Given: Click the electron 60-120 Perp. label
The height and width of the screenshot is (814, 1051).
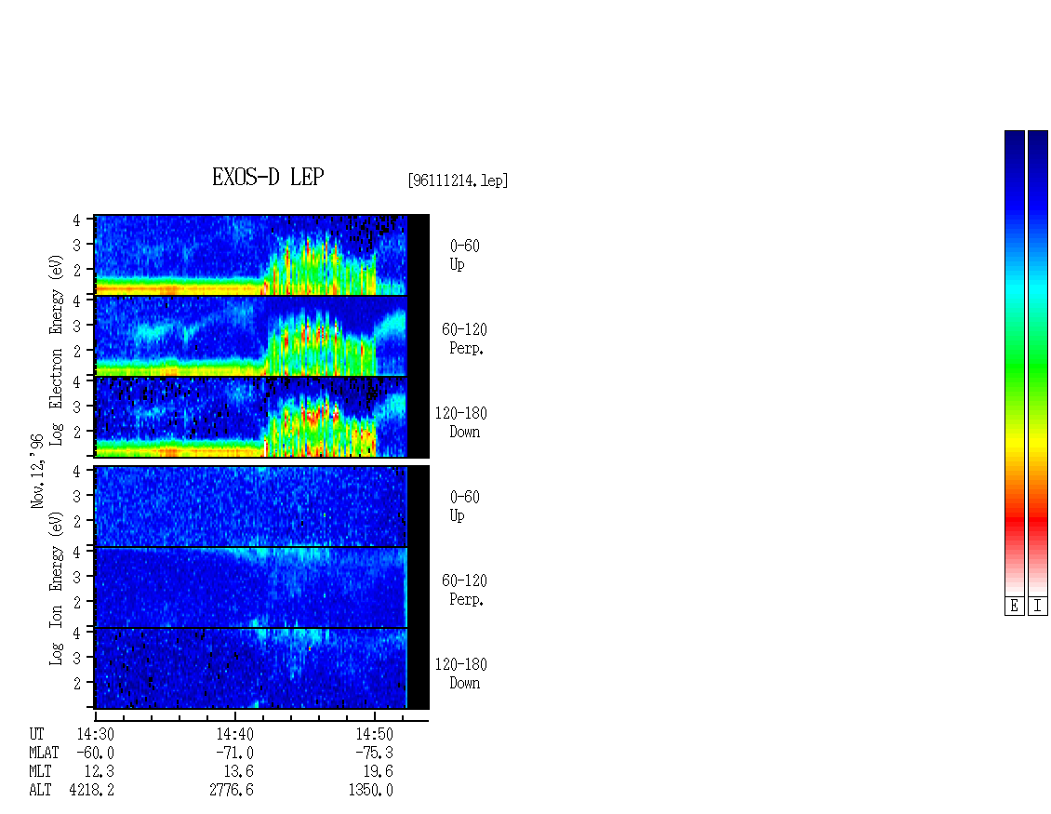Looking at the screenshot, I should point(464,339).
